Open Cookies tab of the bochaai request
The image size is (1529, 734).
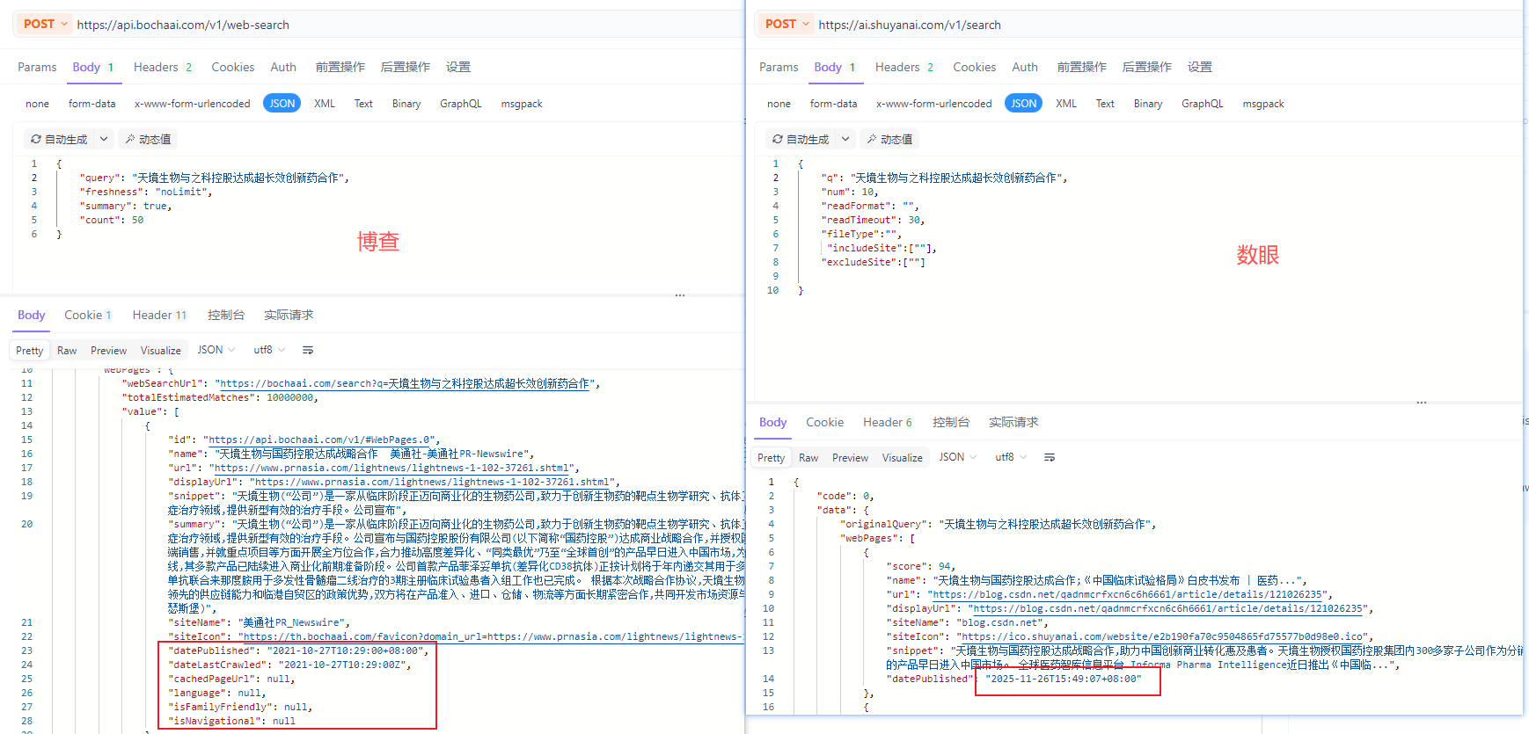pyautogui.click(x=233, y=67)
